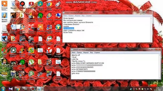Open the Crash Time The Syndicate shortcut

tap(22, 76)
